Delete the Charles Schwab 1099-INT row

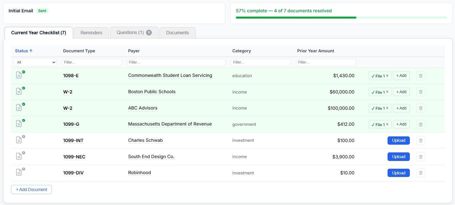click(x=421, y=140)
